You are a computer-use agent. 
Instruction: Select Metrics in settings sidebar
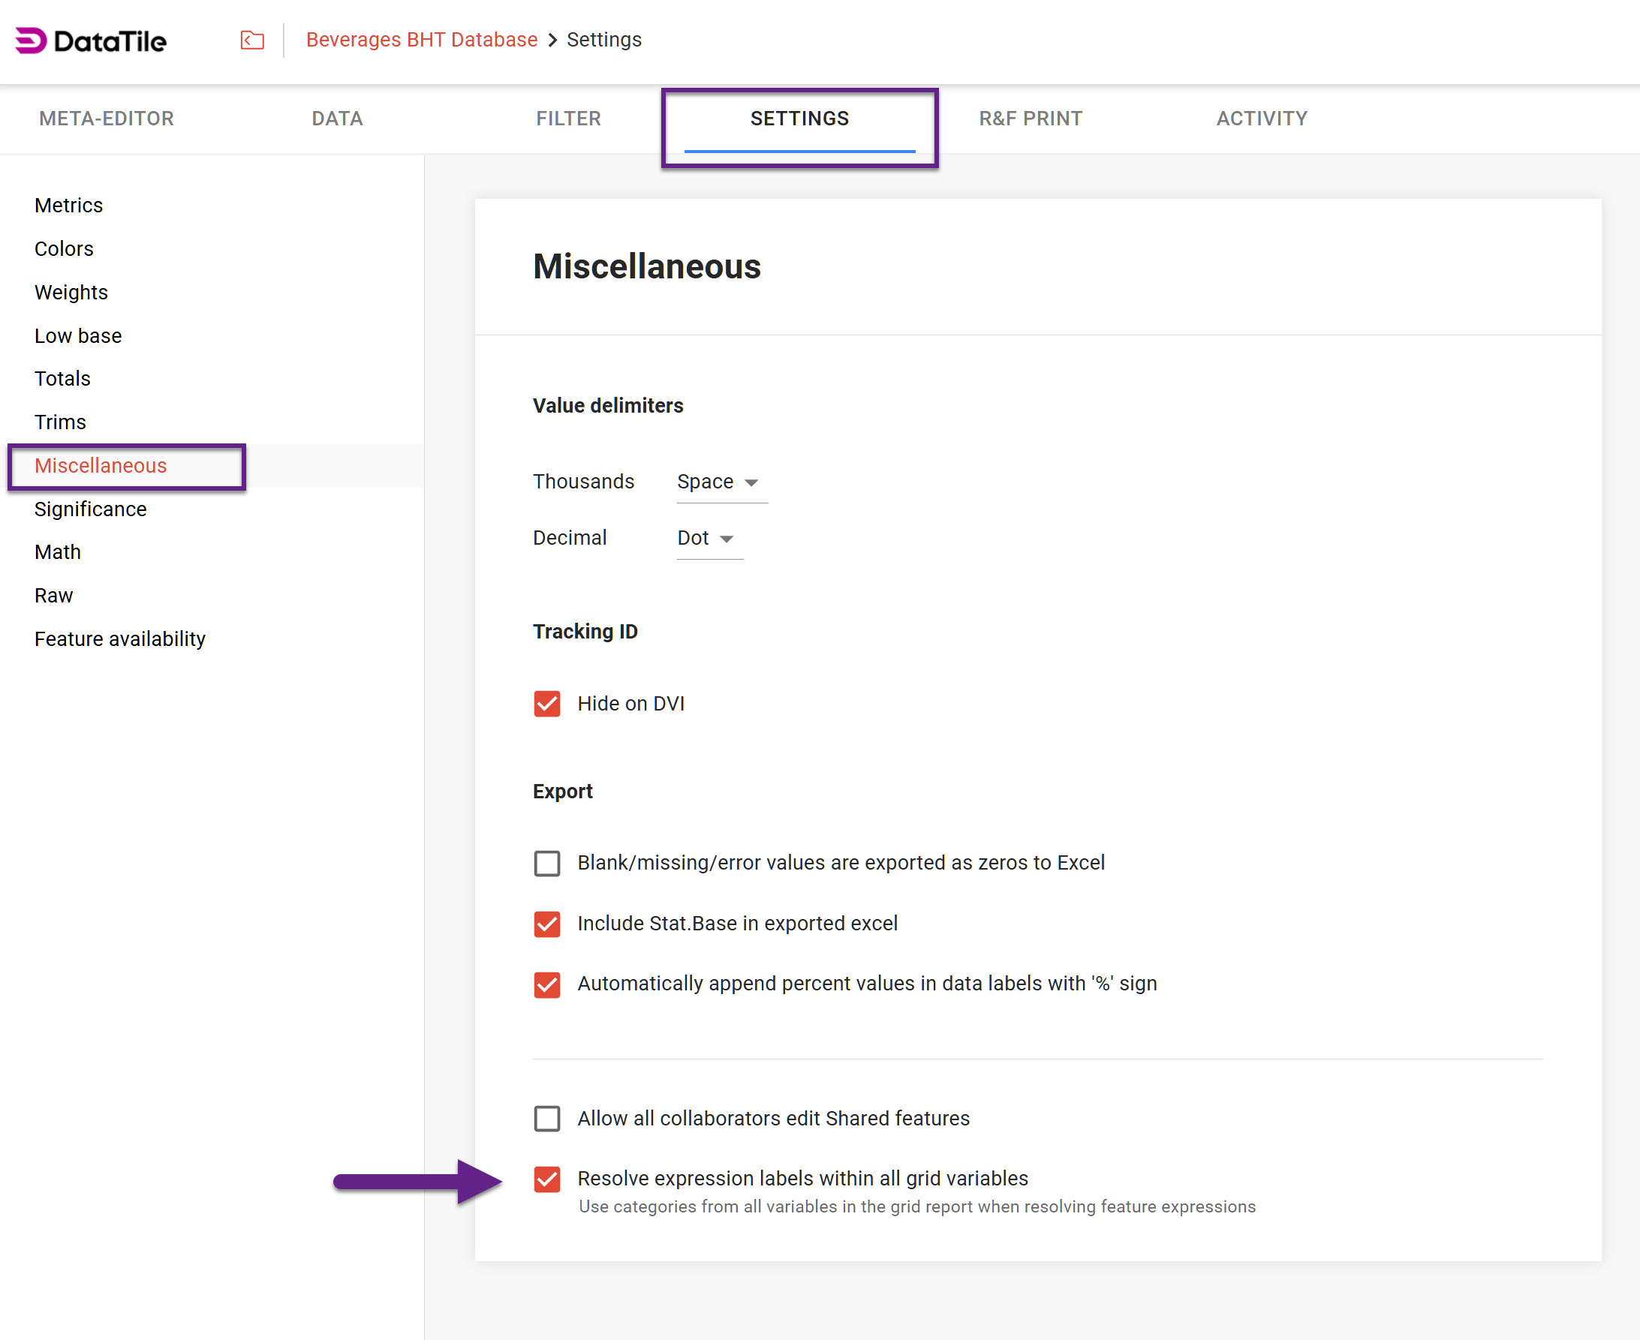69,206
